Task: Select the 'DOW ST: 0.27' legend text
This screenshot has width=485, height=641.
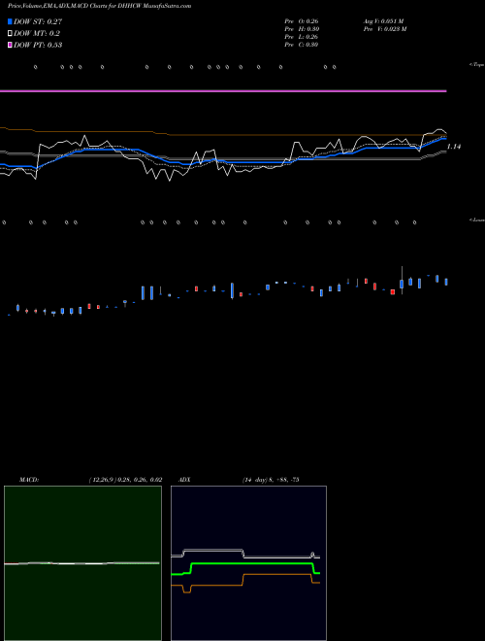Action: coord(38,21)
